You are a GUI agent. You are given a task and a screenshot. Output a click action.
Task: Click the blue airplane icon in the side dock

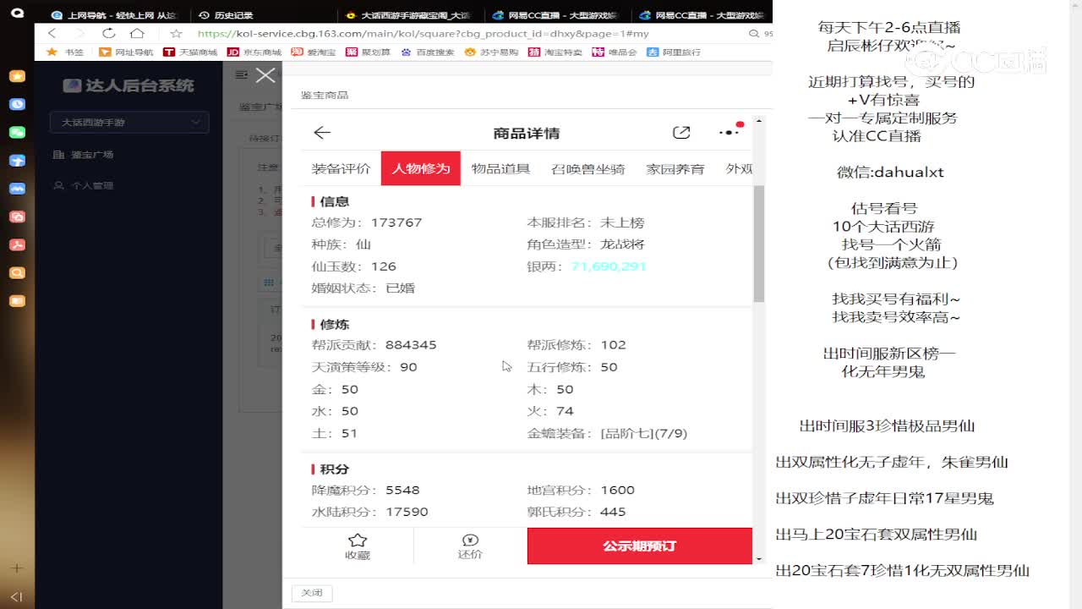17,160
